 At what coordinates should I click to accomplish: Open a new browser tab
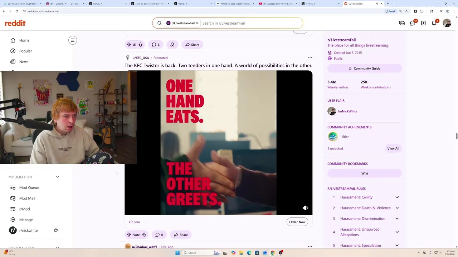coord(388,4)
